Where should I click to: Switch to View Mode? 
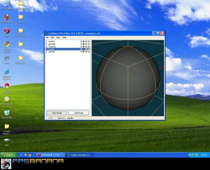57,113
